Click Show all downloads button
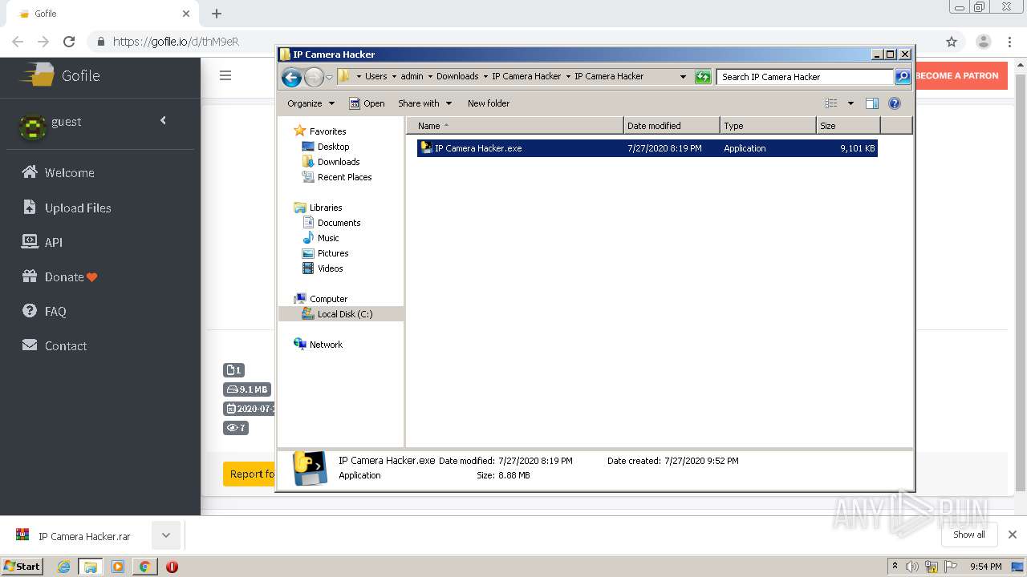 969,535
